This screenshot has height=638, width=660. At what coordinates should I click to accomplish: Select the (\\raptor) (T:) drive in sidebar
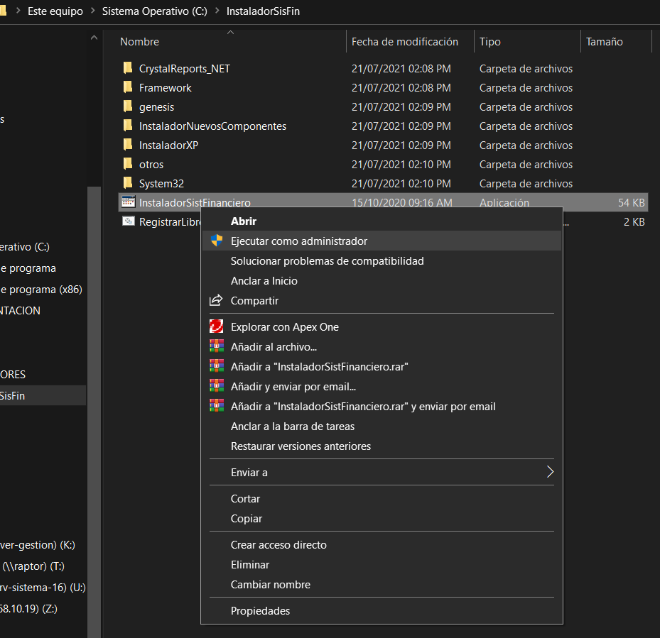click(x=33, y=566)
